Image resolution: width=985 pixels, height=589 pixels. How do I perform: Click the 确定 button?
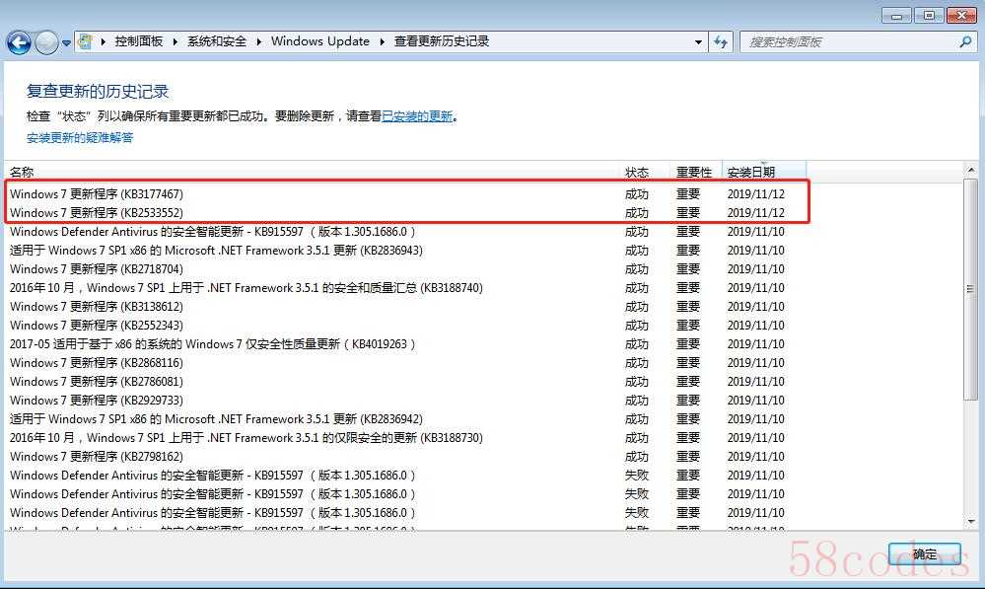tap(924, 554)
